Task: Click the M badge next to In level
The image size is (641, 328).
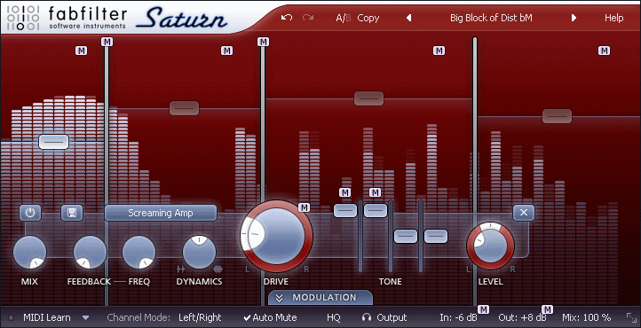Action: (x=484, y=309)
